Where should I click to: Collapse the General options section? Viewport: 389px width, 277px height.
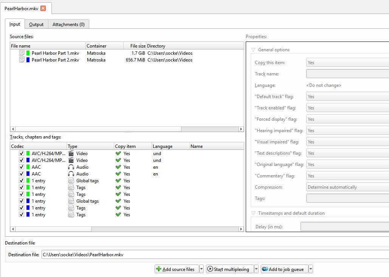pyautogui.click(x=253, y=50)
